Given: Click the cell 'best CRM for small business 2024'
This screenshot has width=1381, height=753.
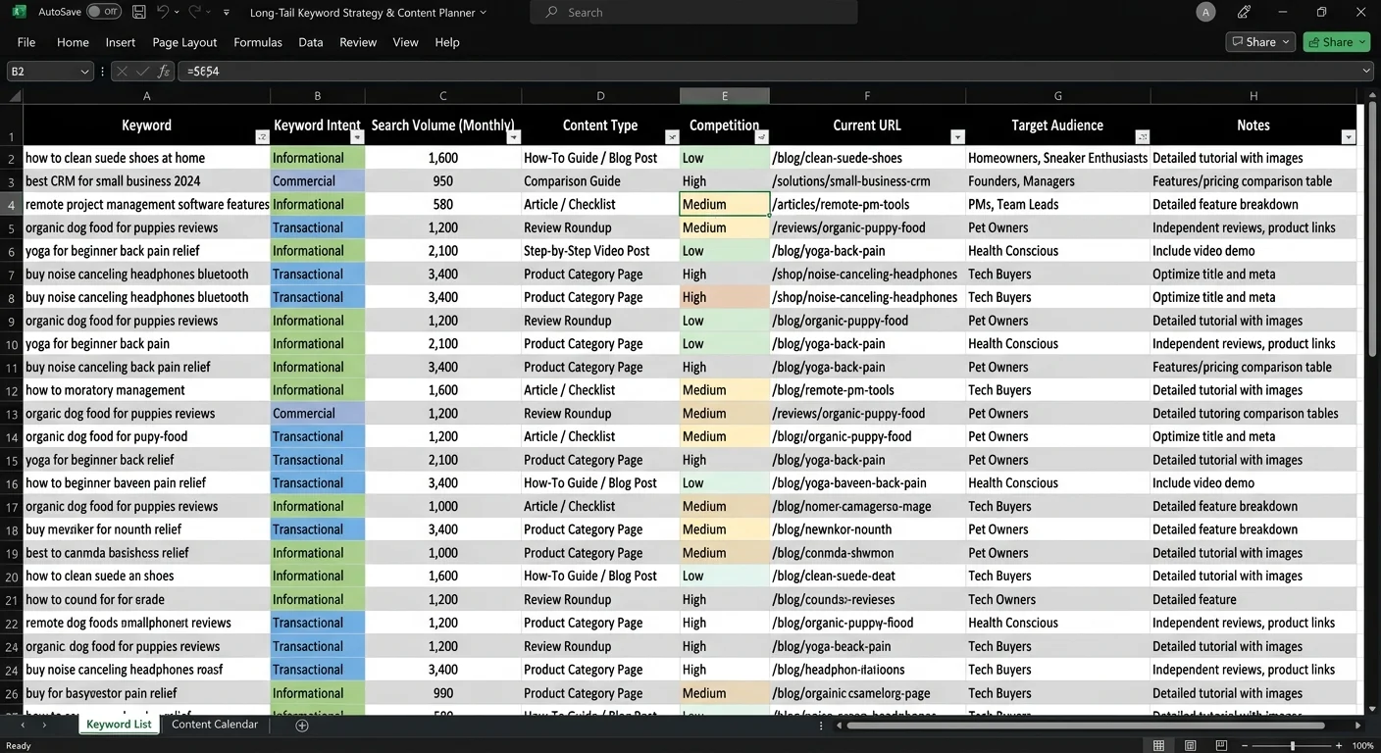Looking at the screenshot, I should [147, 181].
